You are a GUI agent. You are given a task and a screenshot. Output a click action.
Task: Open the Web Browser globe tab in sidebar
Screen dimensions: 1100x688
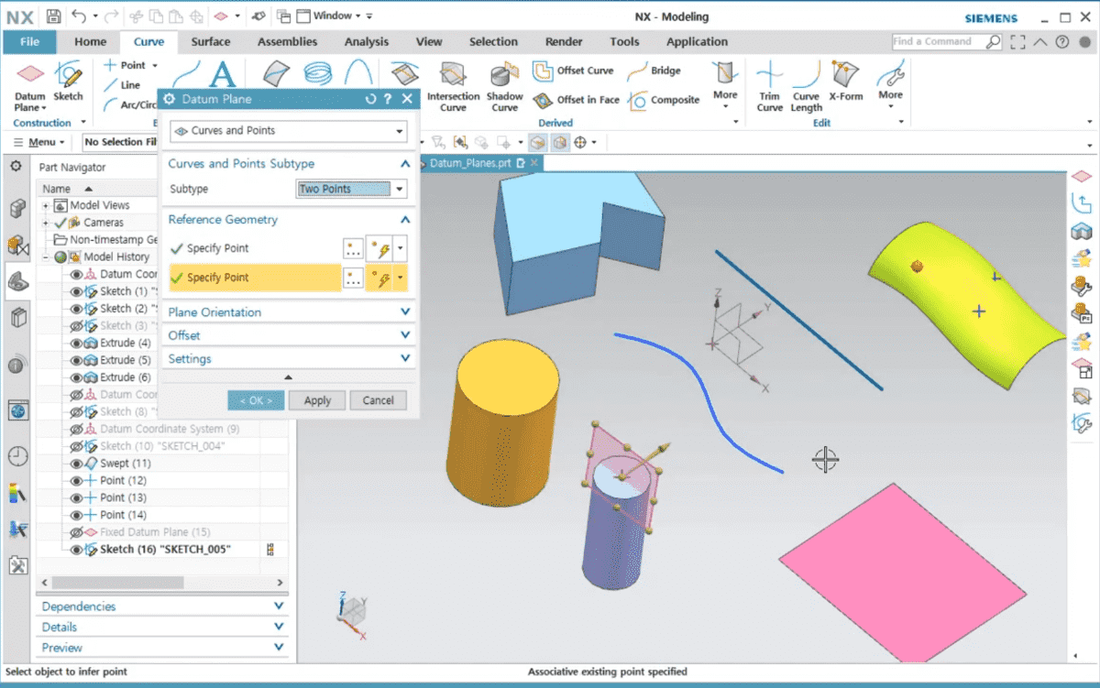pos(17,410)
